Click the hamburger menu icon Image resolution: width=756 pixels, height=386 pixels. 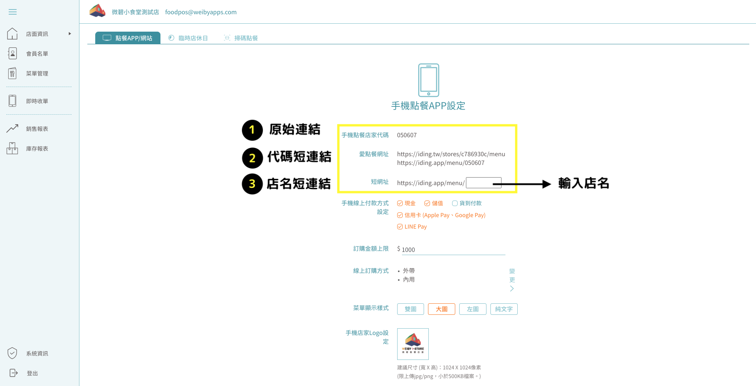(13, 12)
